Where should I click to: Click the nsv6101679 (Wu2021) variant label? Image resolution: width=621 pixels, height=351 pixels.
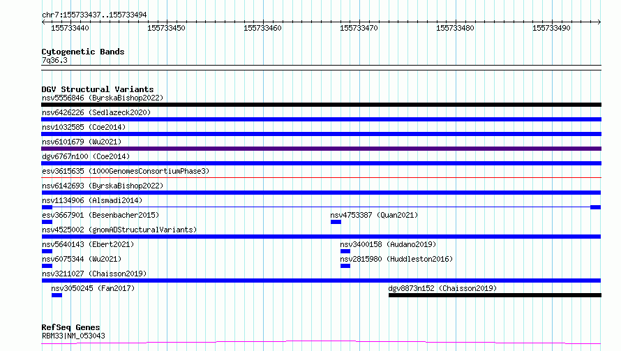(82, 142)
